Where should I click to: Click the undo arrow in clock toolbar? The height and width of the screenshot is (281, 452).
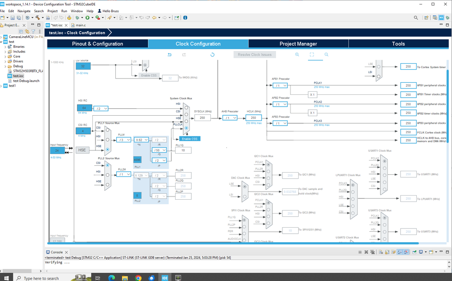170,55
